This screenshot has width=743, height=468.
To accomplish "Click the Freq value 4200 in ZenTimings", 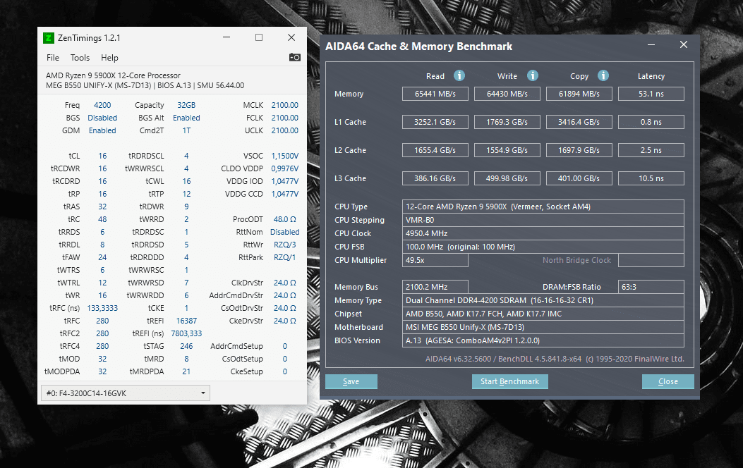I will pos(102,105).
